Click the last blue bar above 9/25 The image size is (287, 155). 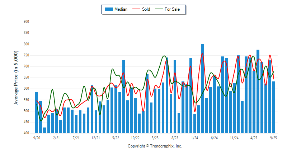[274, 107]
